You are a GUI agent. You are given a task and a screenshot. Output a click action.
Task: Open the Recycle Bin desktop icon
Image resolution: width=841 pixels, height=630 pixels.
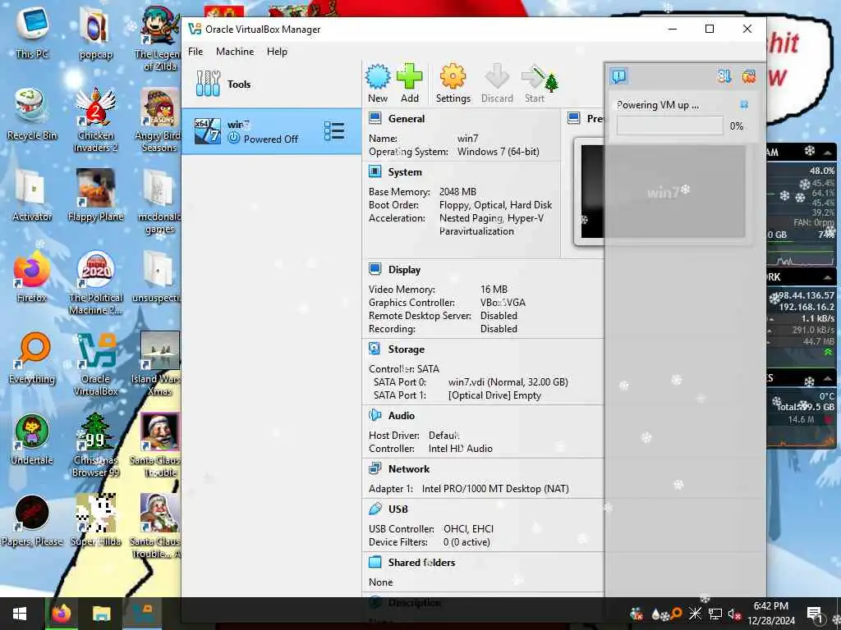click(x=32, y=115)
